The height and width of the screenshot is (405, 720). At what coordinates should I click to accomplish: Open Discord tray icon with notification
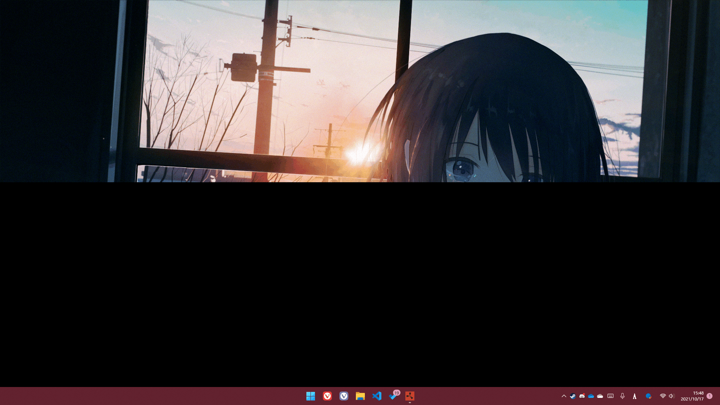582,396
